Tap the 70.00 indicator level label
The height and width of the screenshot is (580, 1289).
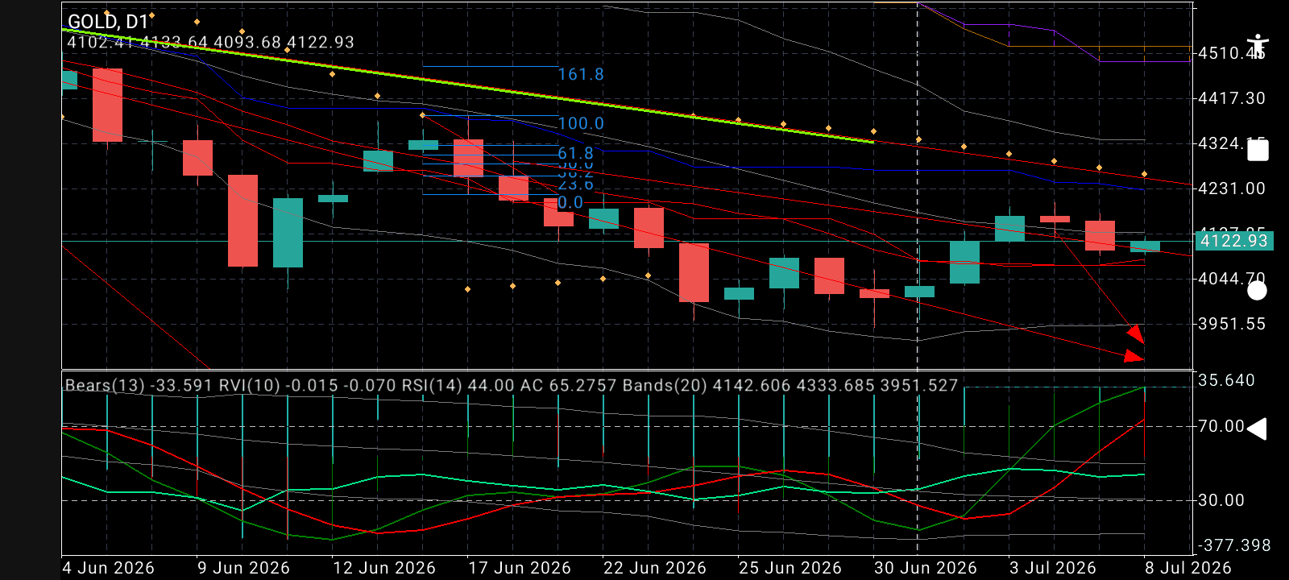[1221, 426]
